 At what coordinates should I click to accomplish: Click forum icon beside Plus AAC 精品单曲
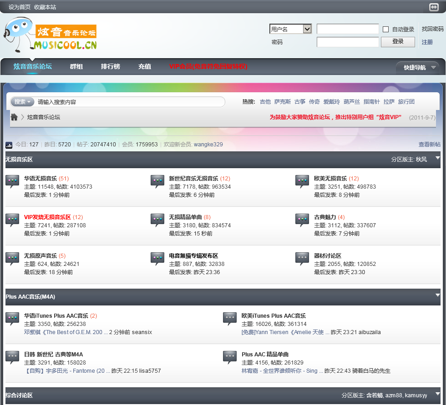click(230, 357)
